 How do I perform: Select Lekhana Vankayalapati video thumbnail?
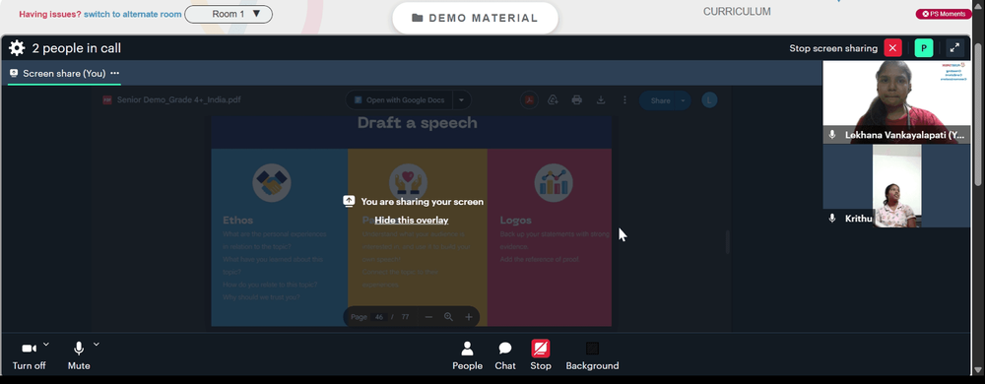point(896,102)
